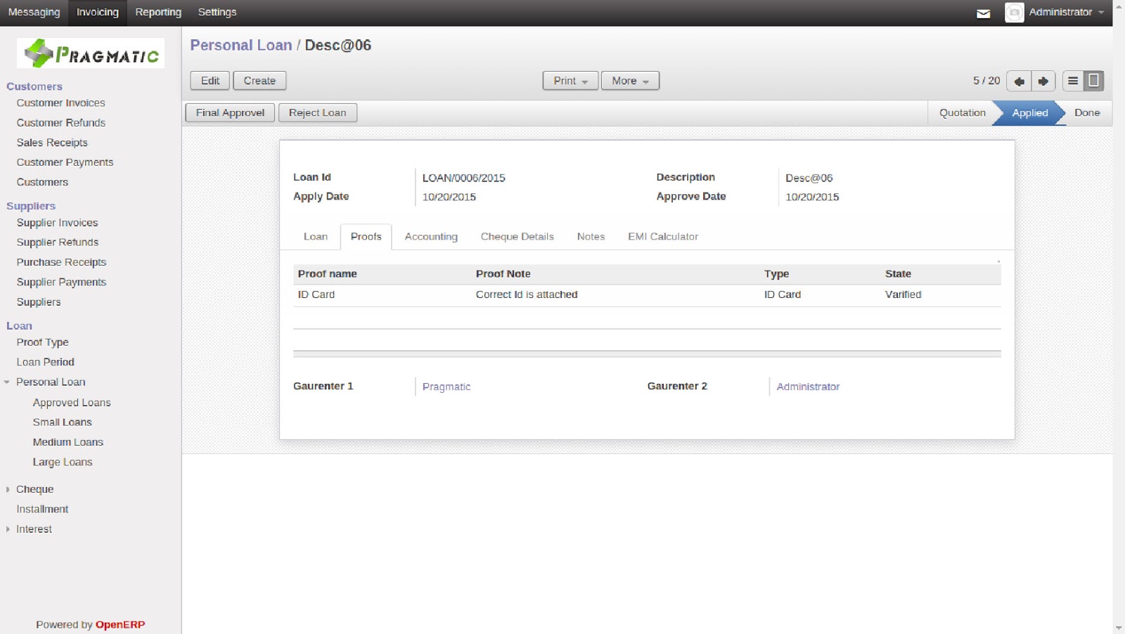Switch to the Accounting tab
Screen dimensions: 1125x634
(x=431, y=237)
